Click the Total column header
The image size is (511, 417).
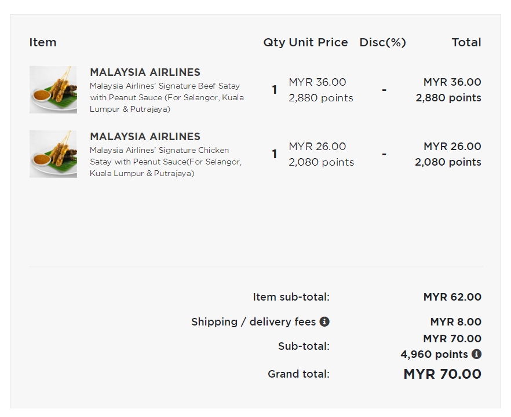click(x=466, y=42)
